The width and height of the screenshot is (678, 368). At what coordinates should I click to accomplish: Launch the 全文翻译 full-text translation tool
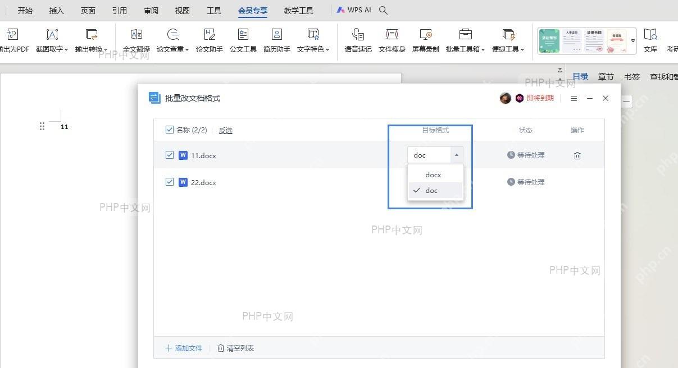click(136, 40)
